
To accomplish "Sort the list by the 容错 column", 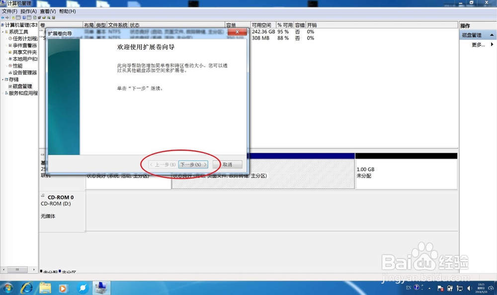I will (300, 25).
